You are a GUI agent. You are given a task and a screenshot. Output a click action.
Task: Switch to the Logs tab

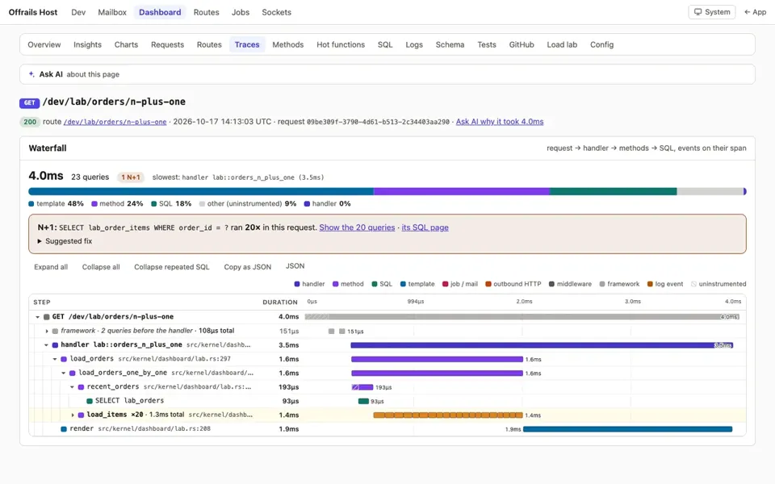[x=414, y=44]
